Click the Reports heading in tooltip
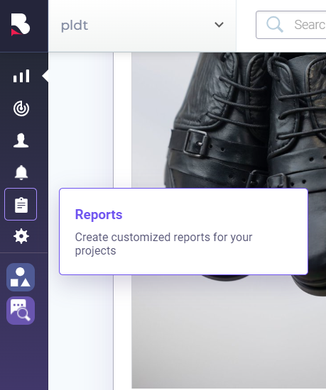The width and height of the screenshot is (326, 390). pyautogui.click(x=99, y=214)
